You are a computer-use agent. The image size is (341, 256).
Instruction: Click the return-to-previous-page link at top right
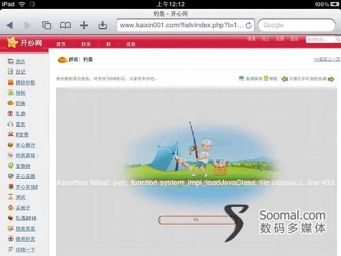pyautogui.click(x=327, y=59)
